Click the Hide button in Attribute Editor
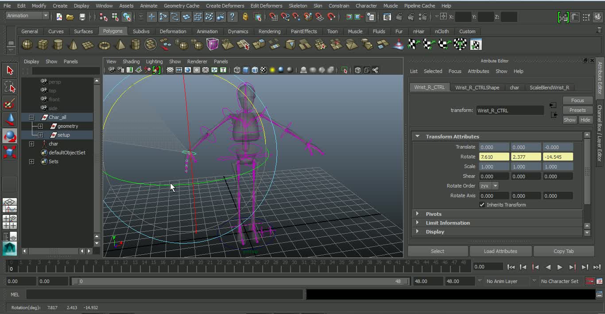This screenshot has height=314, width=605. pos(585,120)
